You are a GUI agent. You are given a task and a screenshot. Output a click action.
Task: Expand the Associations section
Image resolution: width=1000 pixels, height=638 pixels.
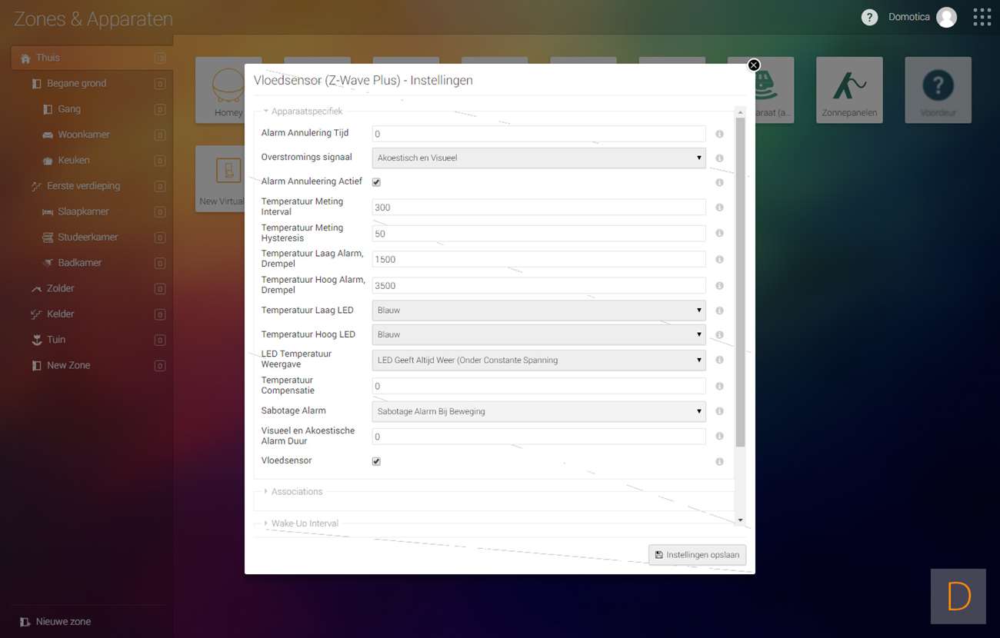click(297, 491)
